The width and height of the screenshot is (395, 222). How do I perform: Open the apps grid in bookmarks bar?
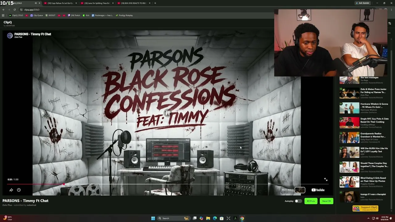(x=3, y=15)
